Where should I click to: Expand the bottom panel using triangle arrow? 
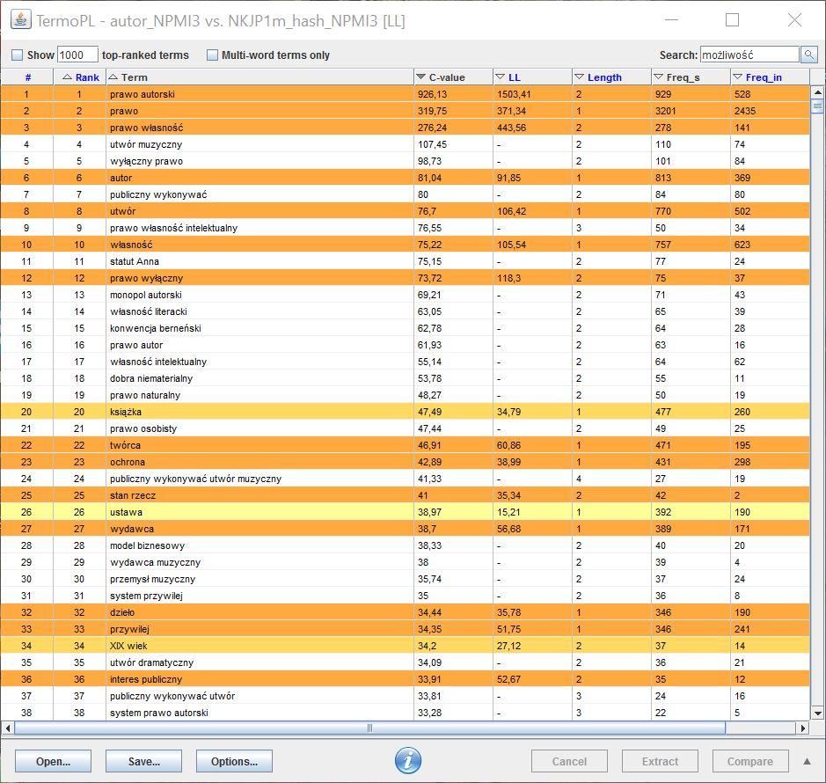point(807,761)
